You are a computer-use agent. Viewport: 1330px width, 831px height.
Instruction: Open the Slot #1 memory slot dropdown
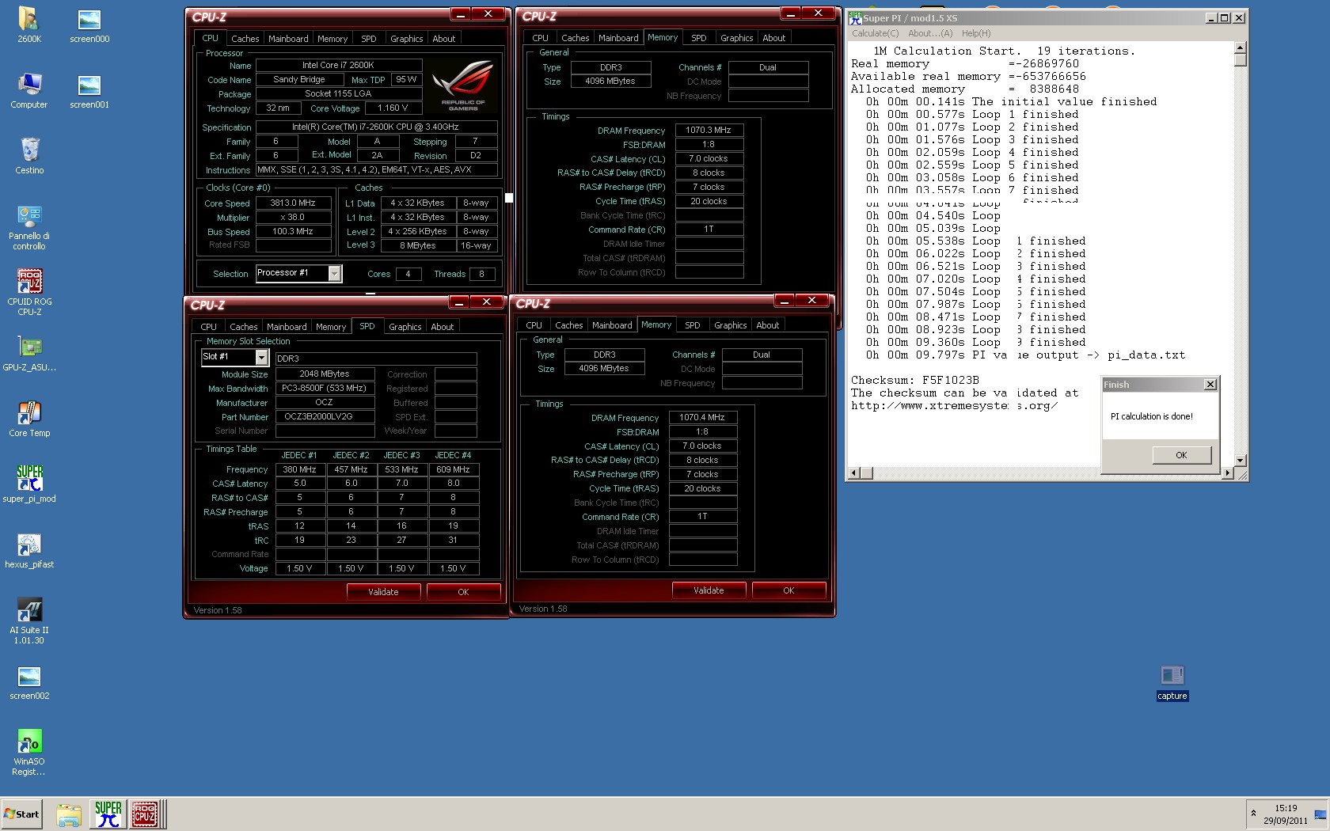coord(261,358)
